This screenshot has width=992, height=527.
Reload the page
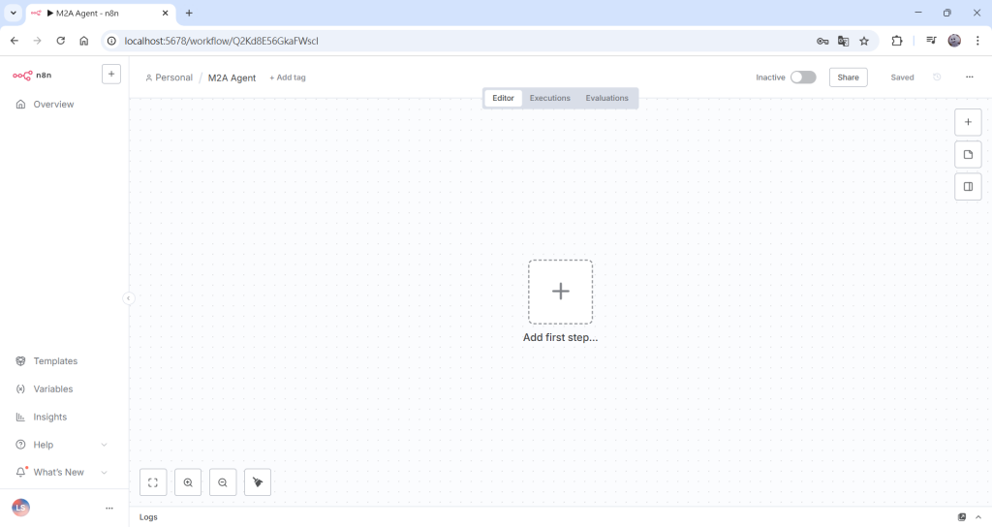[x=61, y=41]
